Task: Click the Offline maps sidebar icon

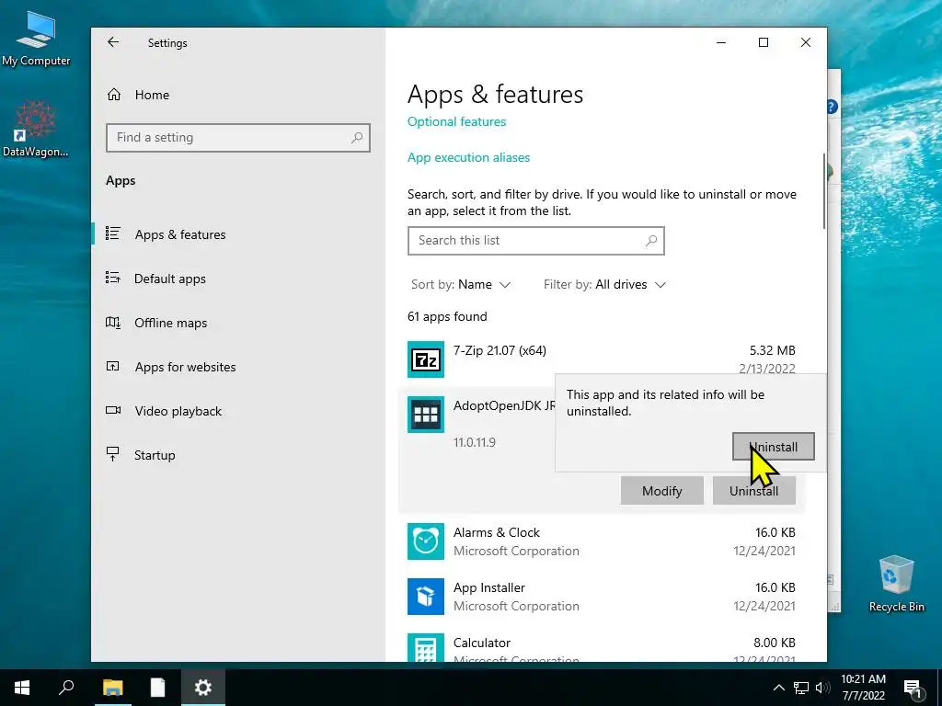Action: (x=113, y=323)
